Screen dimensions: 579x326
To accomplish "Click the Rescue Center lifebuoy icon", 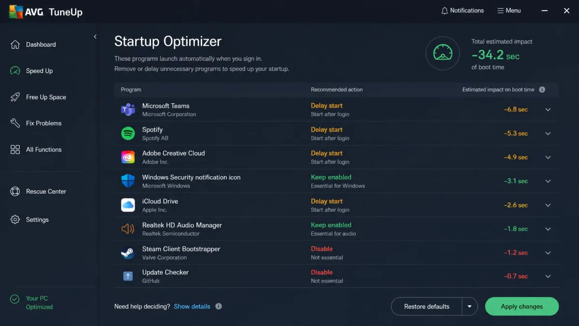I will coord(15,191).
